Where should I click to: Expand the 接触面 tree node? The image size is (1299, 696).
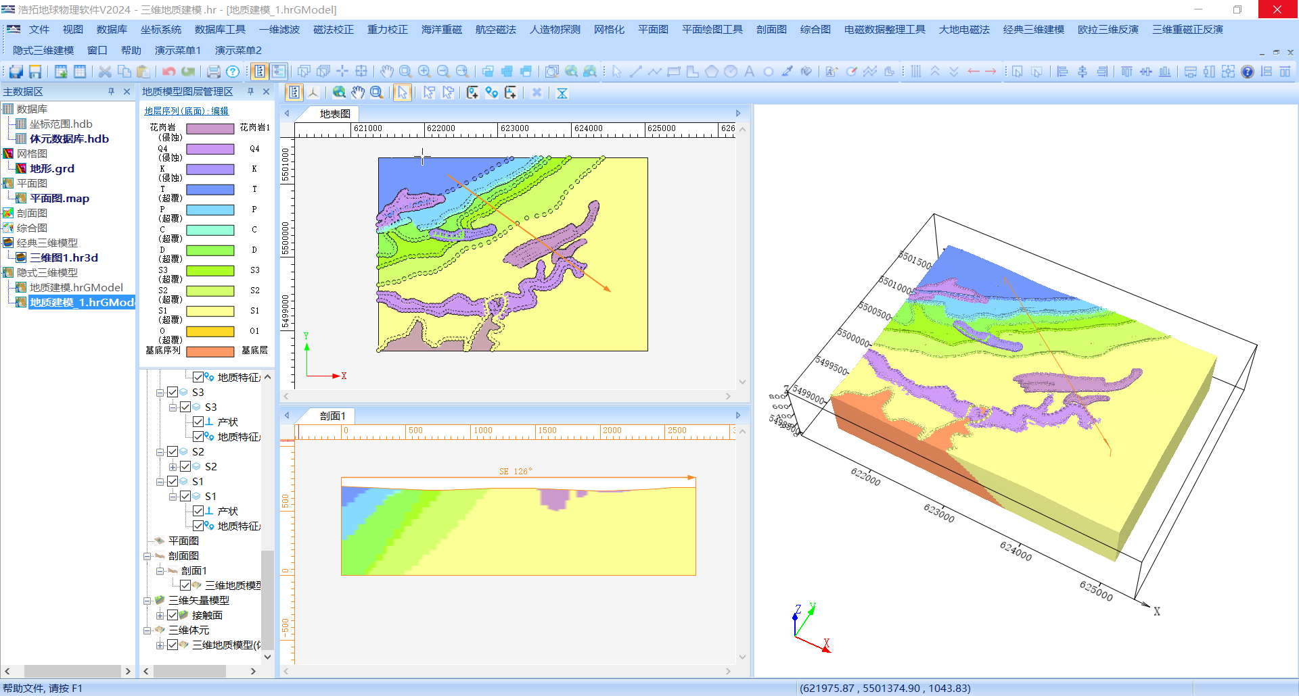coord(160,615)
